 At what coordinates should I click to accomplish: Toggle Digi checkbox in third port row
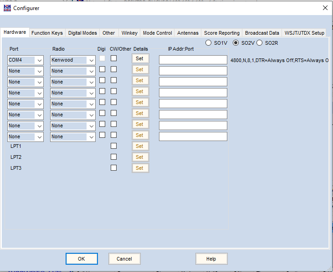tap(102, 80)
